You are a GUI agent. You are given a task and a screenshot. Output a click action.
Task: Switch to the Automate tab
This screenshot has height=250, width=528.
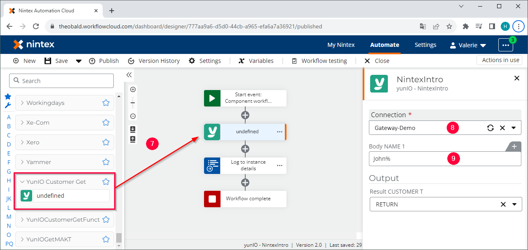tap(384, 45)
